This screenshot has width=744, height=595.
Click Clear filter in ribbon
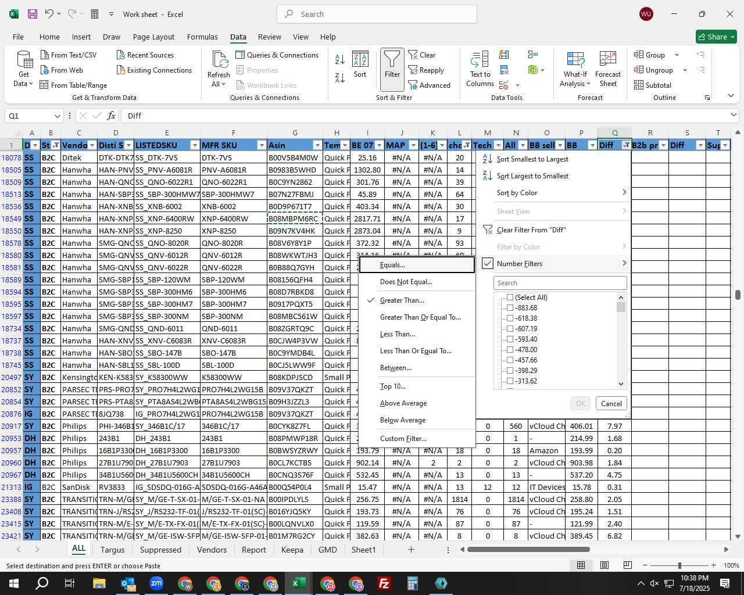(x=422, y=55)
